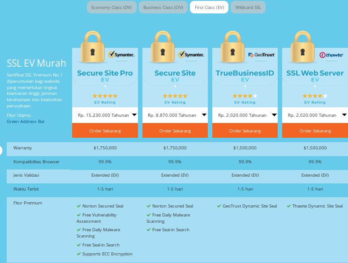Click the Secure Site Pro padlock icon
348x263 pixels.
point(92,47)
